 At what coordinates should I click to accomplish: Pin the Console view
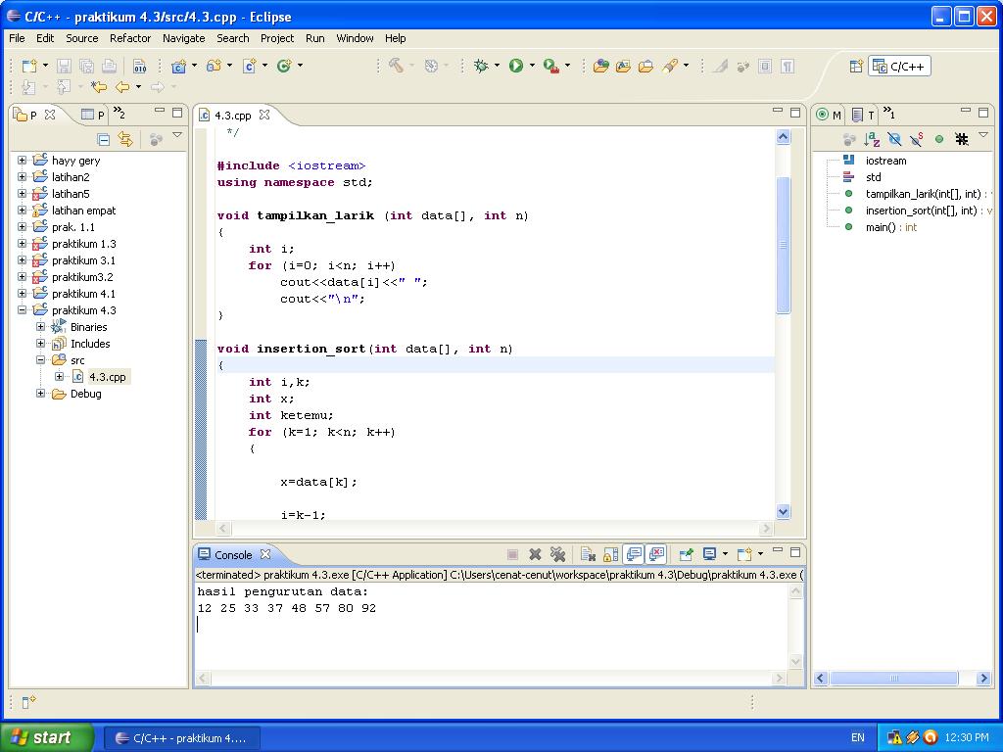(686, 554)
